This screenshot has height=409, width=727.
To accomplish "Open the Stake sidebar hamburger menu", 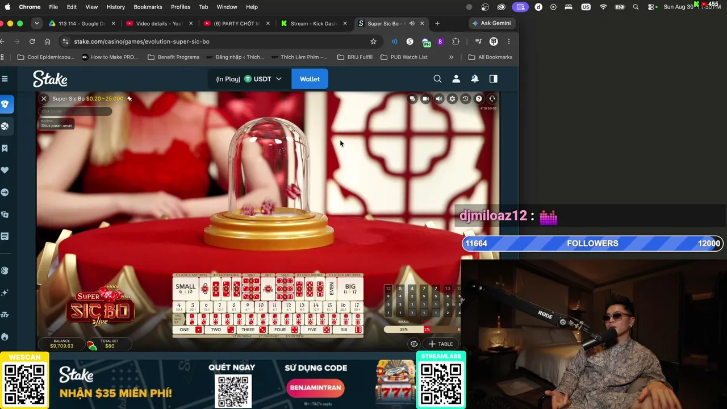I will click(5, 79).
